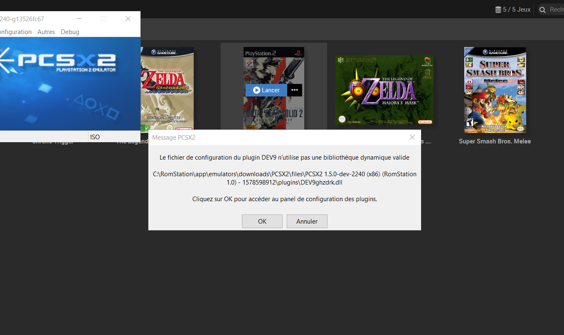Screen dimensions: 564x335
Task: Open the Autres menu in the PCSX2 window
Action: (x=46, y=32)
